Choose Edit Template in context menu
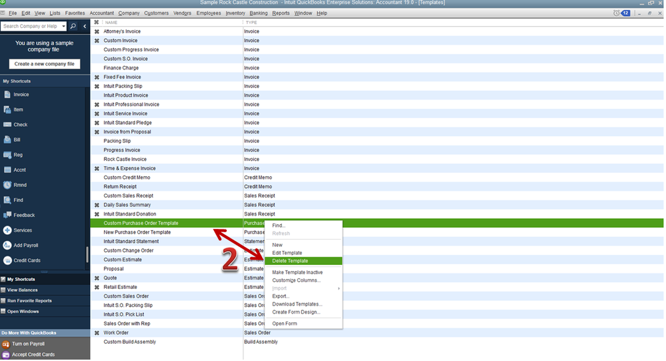 (x=303, y=253)
